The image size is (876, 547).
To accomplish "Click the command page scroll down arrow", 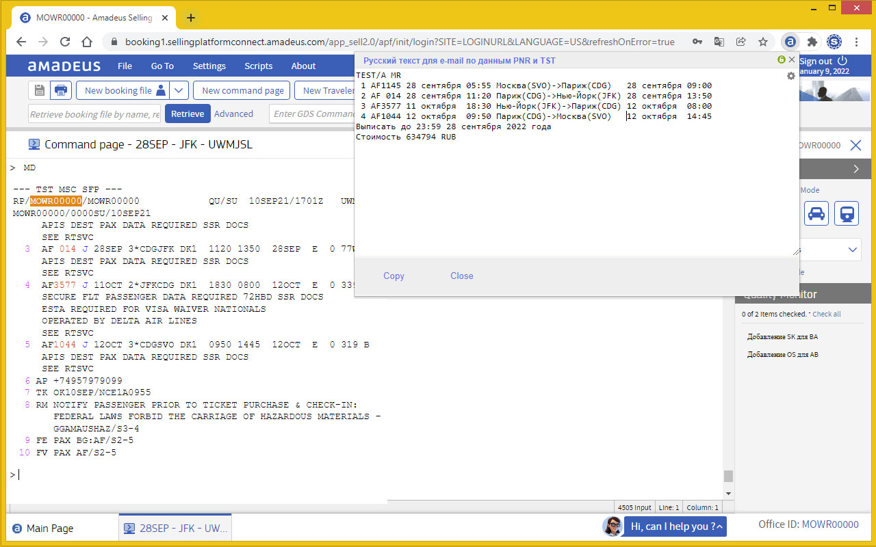I will [x=728, y=493].
